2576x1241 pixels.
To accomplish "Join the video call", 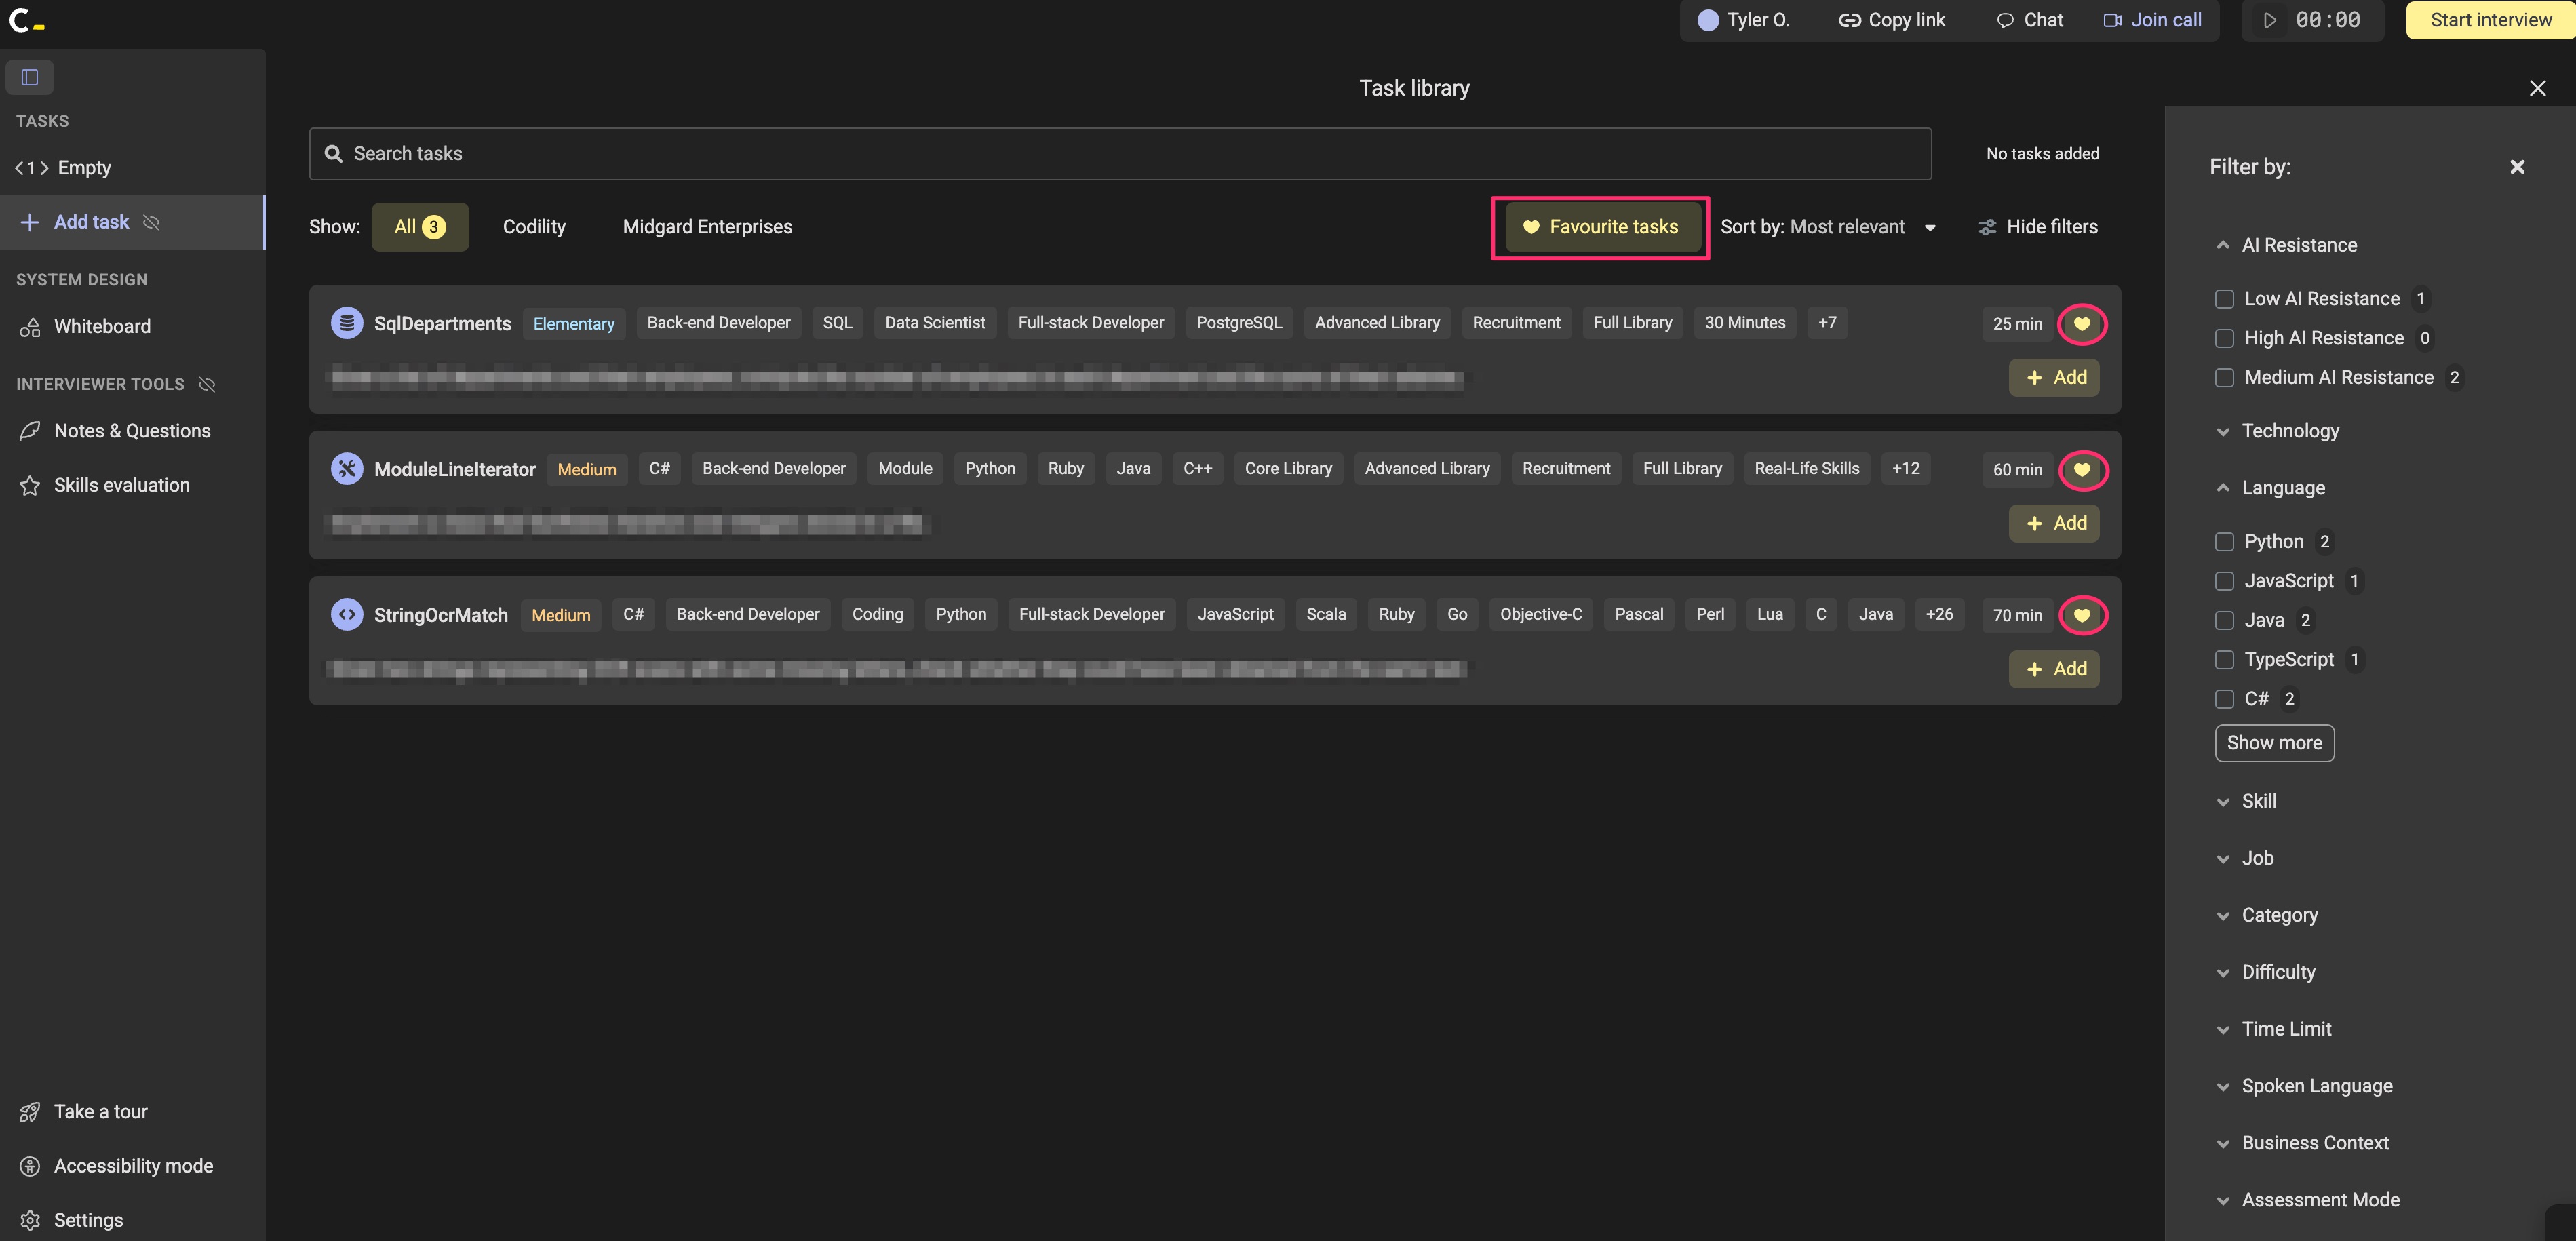I will (x=2152, y=20).
